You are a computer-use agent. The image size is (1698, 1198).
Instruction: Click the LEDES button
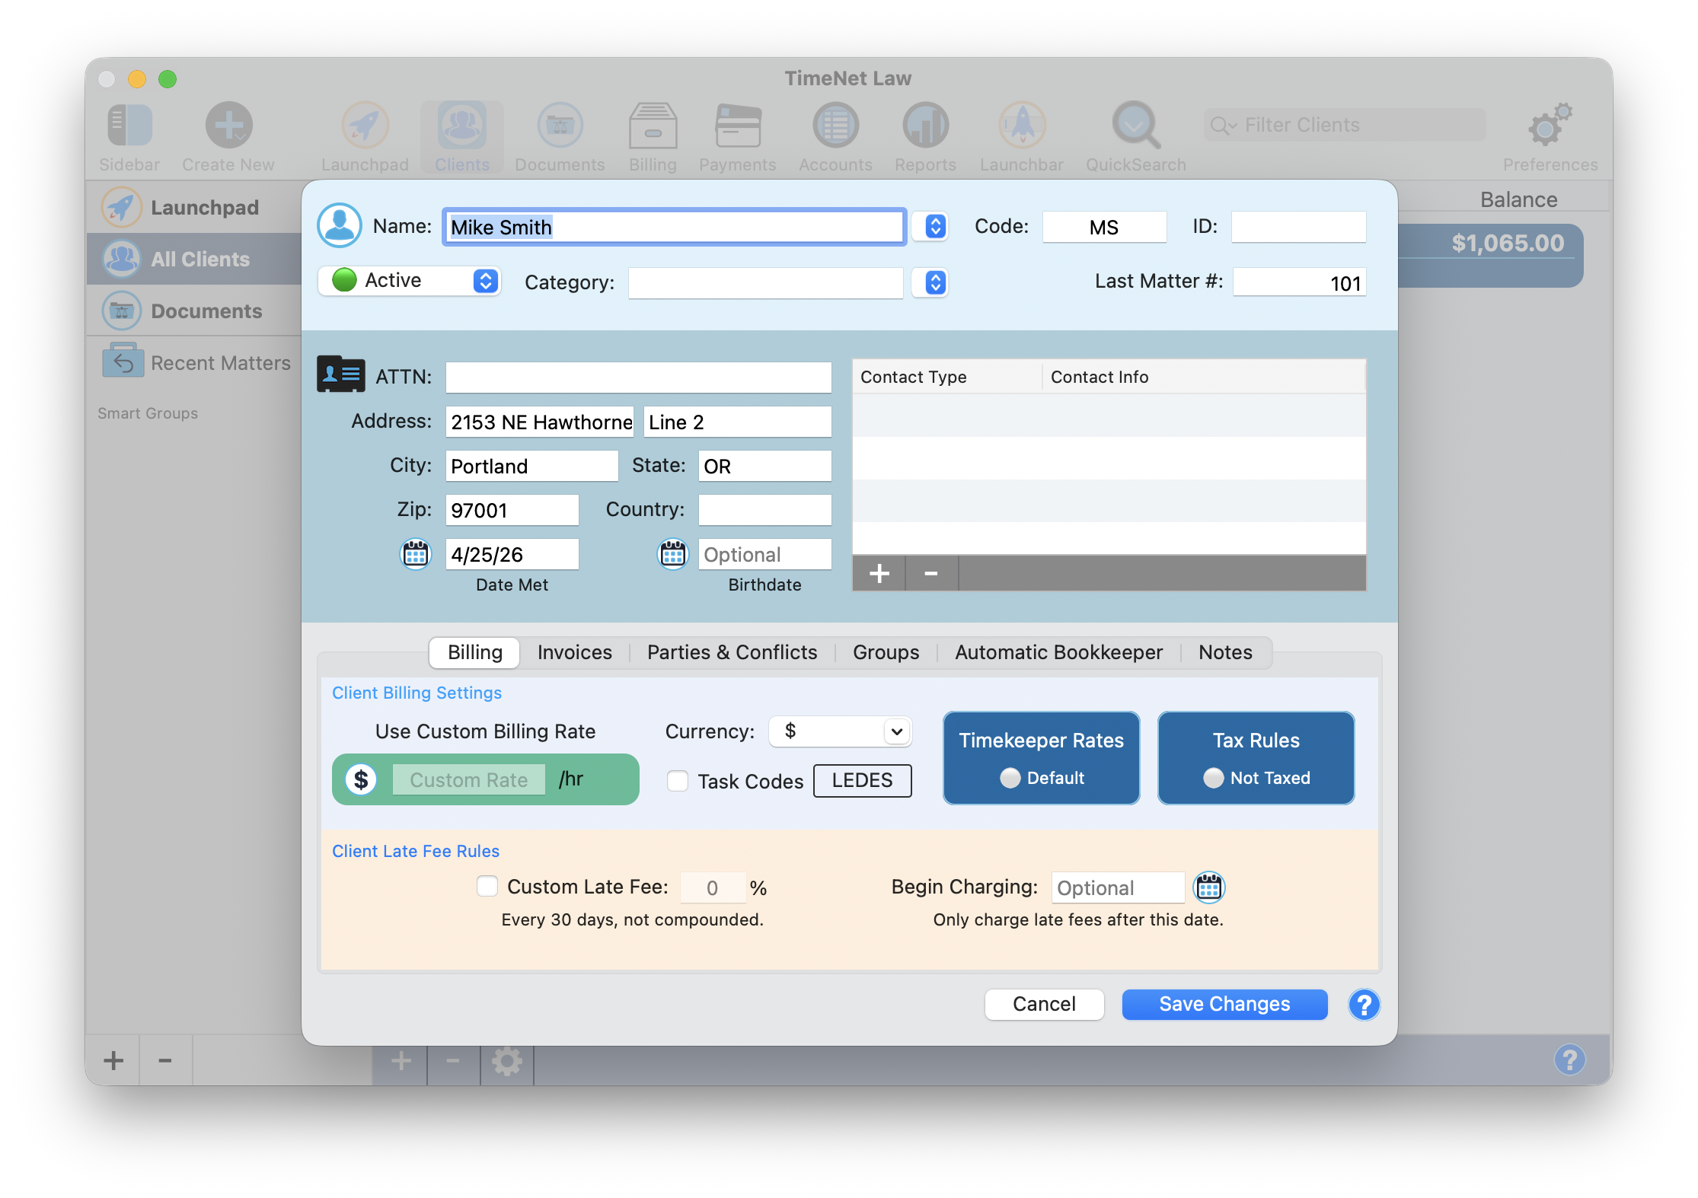point(862,780)
